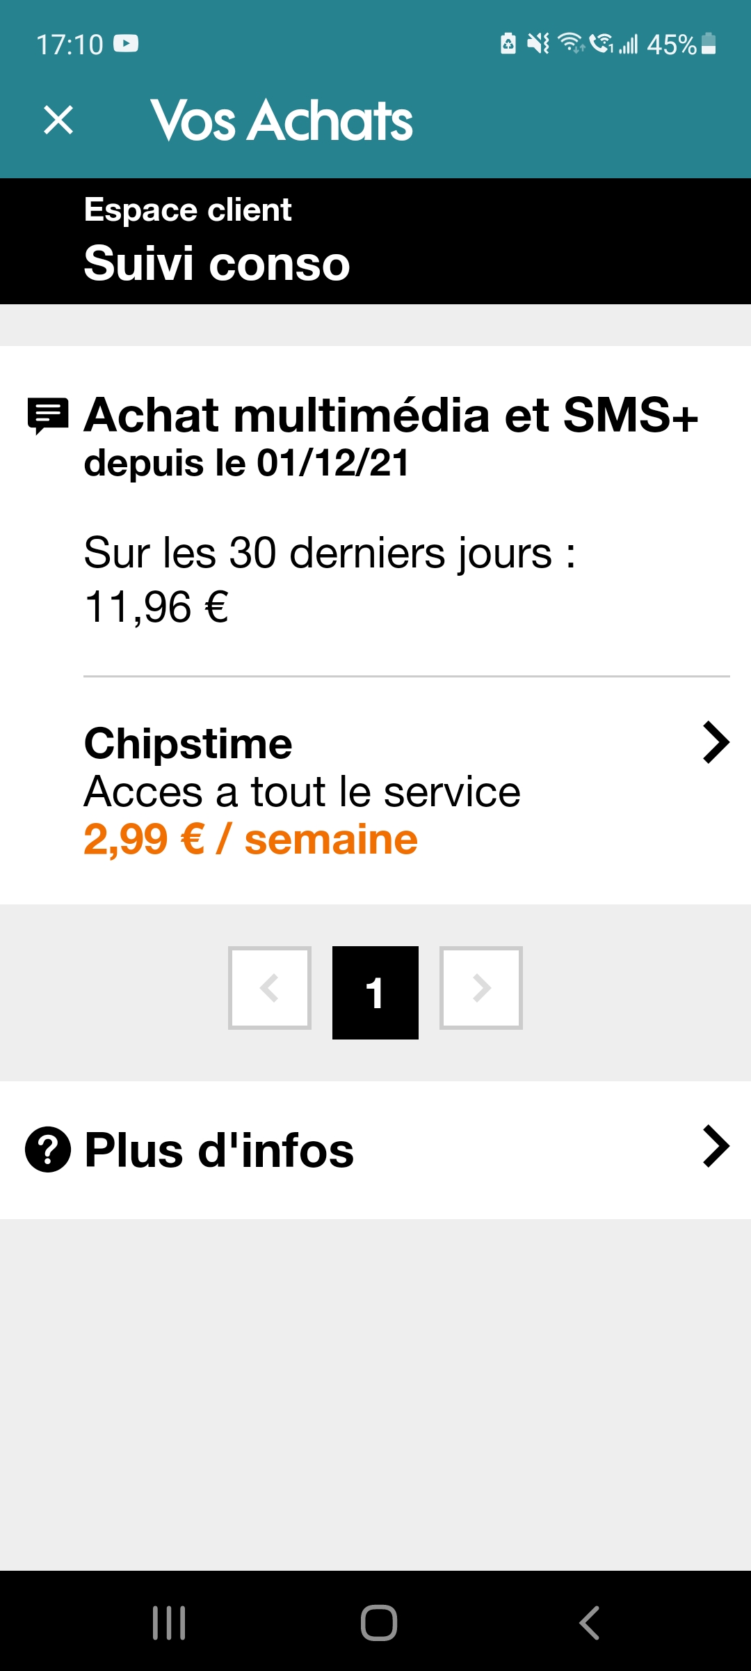Expand Chipstime subscription details chevron
751x1671 pixels.
pyautogui.click(x=716, y=743)
